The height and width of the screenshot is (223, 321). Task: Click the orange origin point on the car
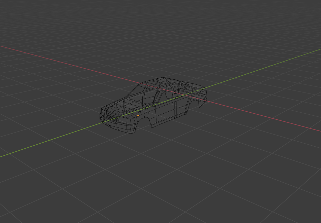click(x=138, y=115)
